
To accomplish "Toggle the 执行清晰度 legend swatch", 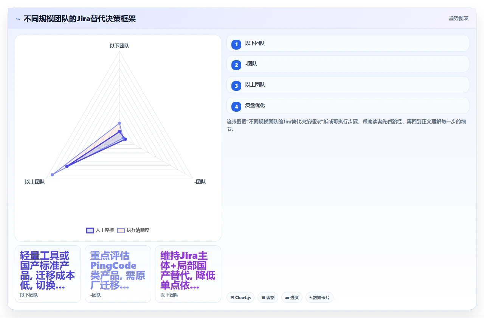I will click(121, 230).
